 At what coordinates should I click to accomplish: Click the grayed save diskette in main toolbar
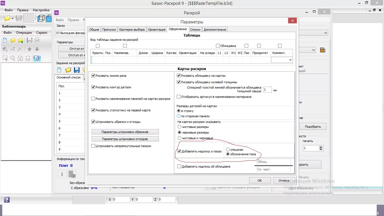coord(19,19)
